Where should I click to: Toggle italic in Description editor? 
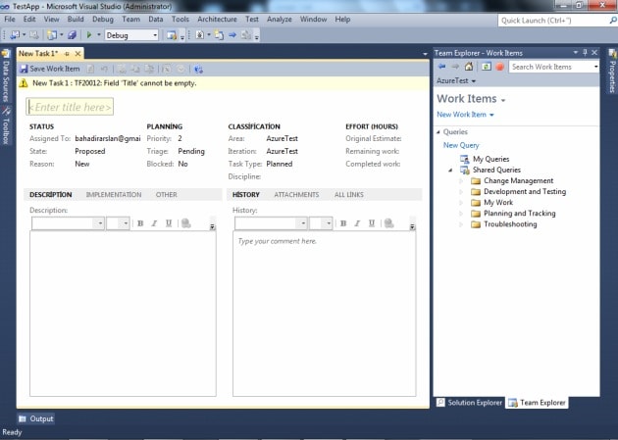tap(154, 223)
